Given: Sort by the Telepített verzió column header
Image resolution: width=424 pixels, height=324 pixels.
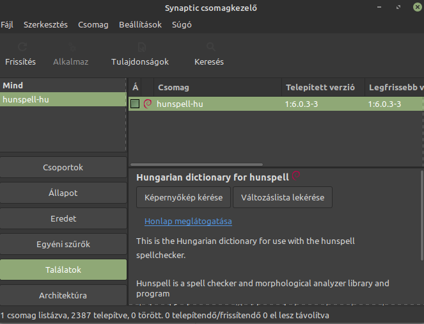Looking at the screenshot, I should 323,88.
